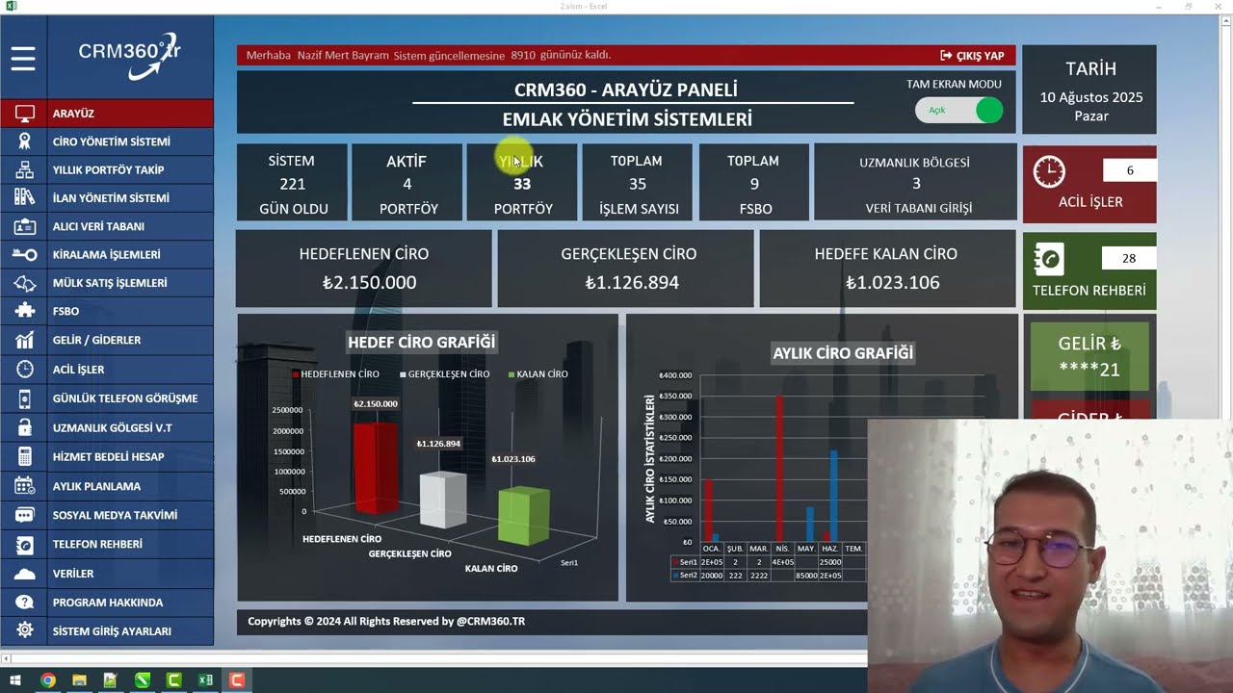Image resolution: width=1233 pixels, height=693 pixels.
Task: Click the Copyrights @CRM360.TR footer text
Action: (x=386, y=622)
